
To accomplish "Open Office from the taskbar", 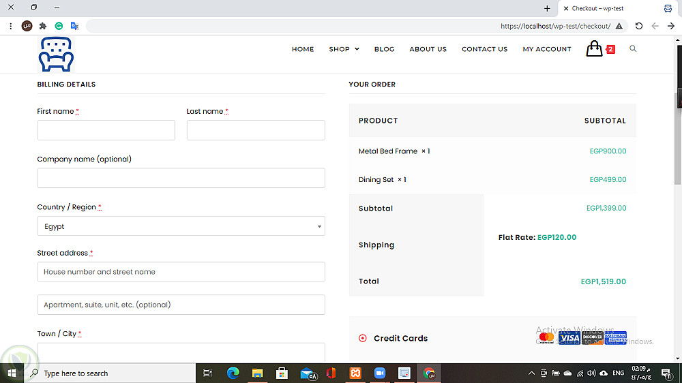I will click(x=331, y=373).
